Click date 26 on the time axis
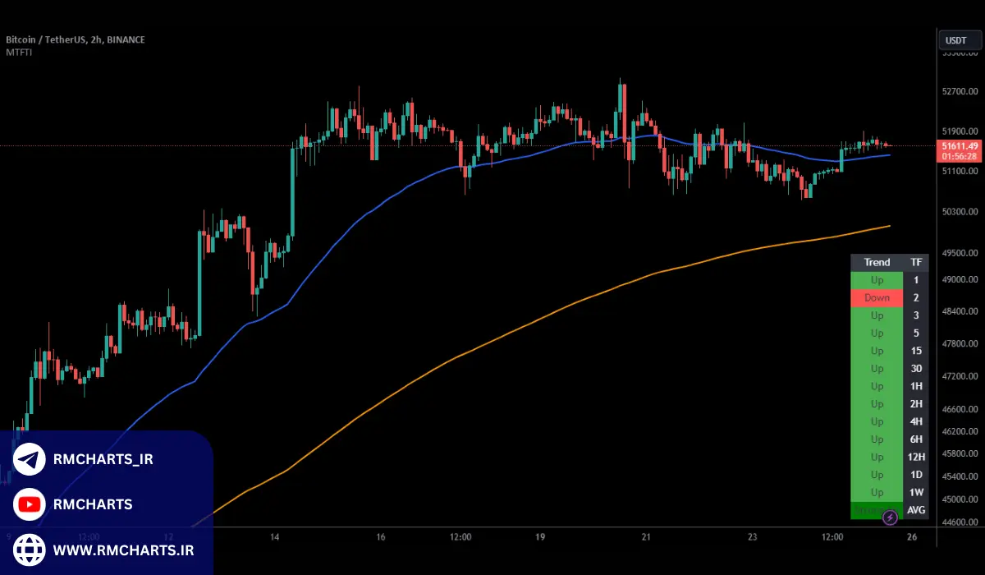985x575 pixels. 912,537
